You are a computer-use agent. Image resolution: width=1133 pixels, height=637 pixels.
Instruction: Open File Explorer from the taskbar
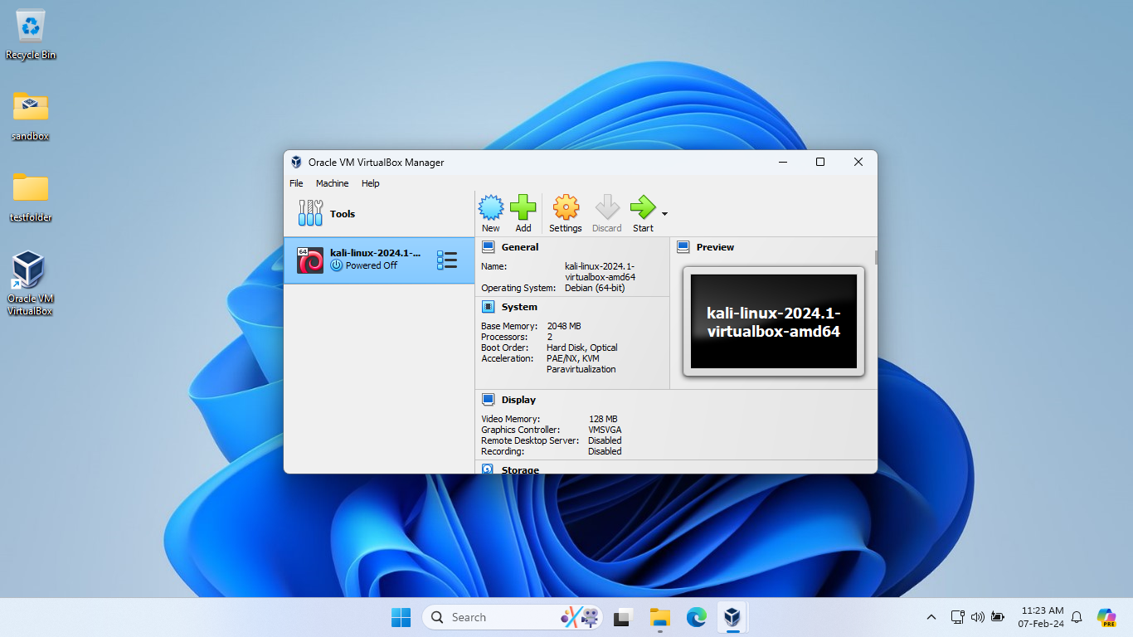click(x=659, y=617)
